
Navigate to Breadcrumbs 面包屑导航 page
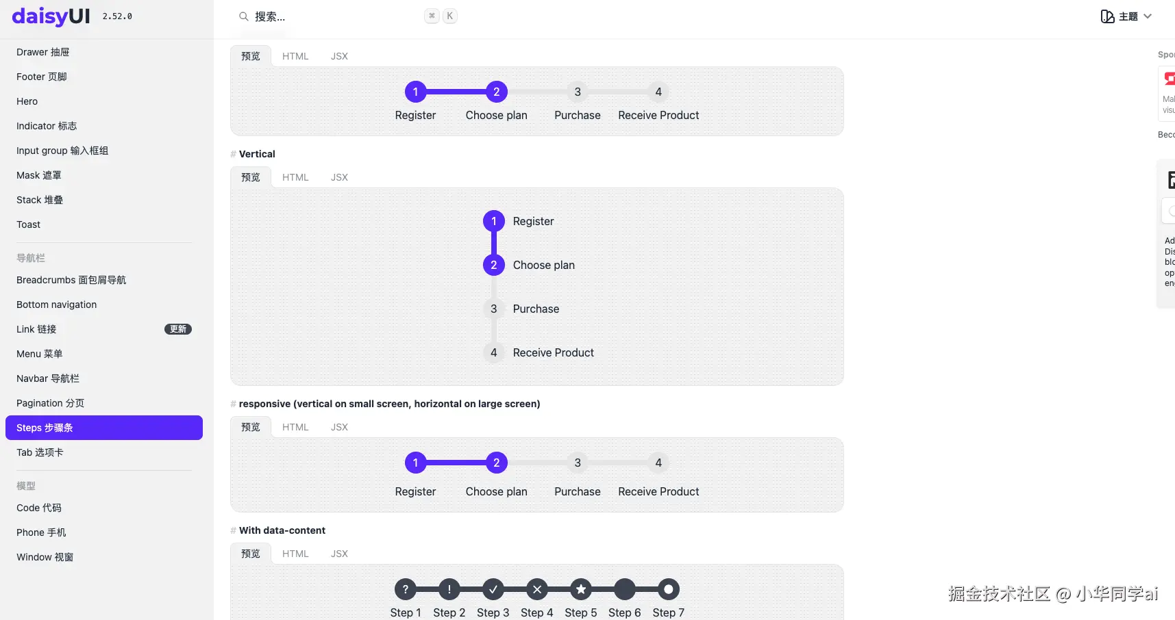[71, 280]
